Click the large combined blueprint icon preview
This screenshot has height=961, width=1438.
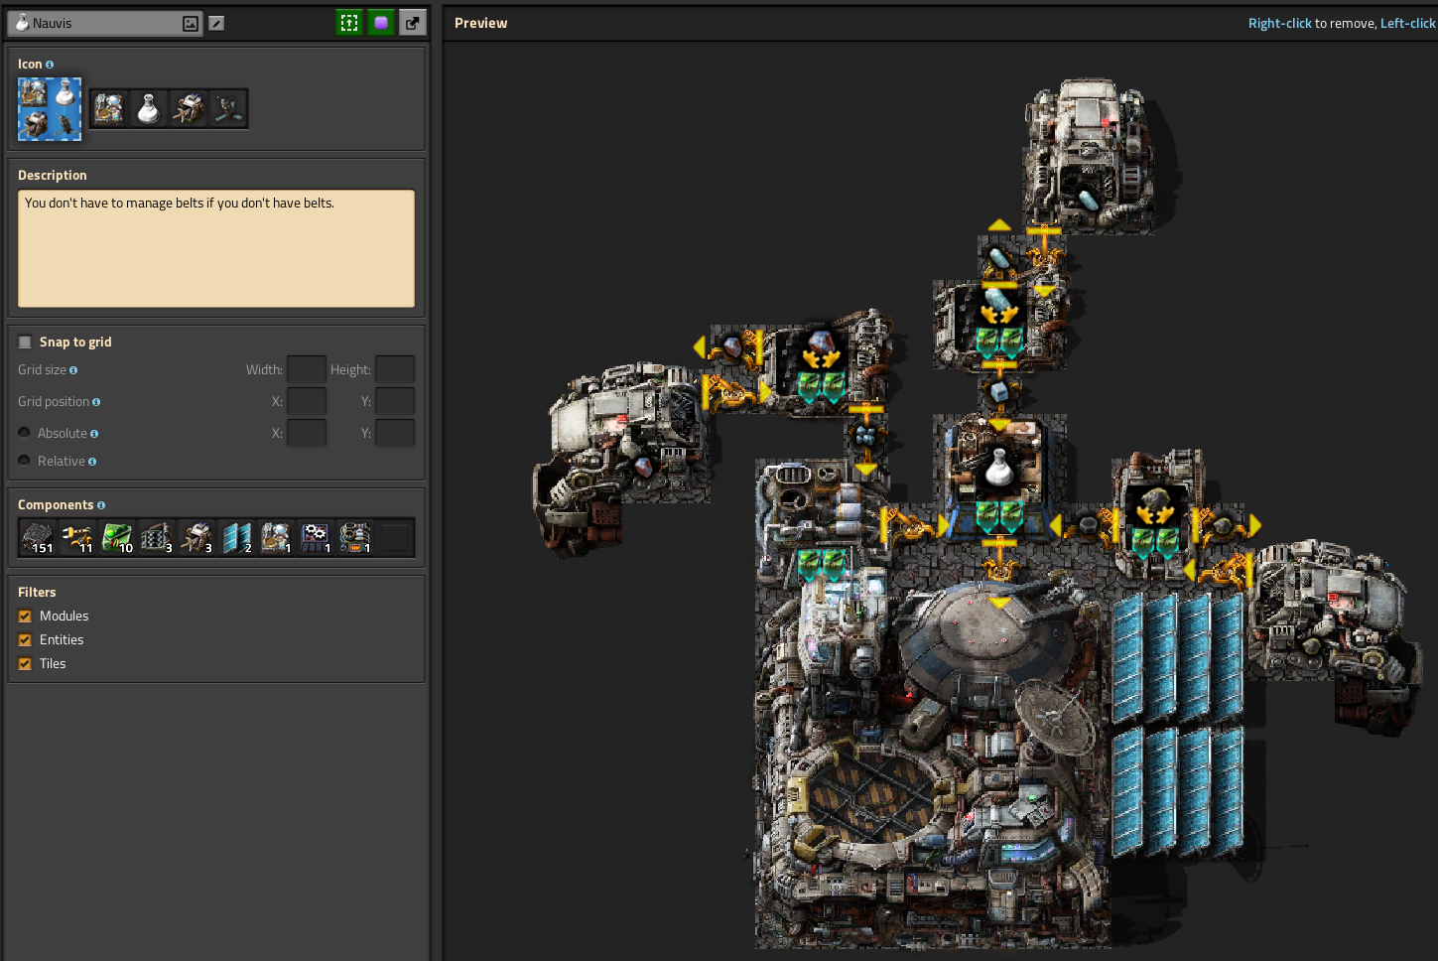(50, 109)
